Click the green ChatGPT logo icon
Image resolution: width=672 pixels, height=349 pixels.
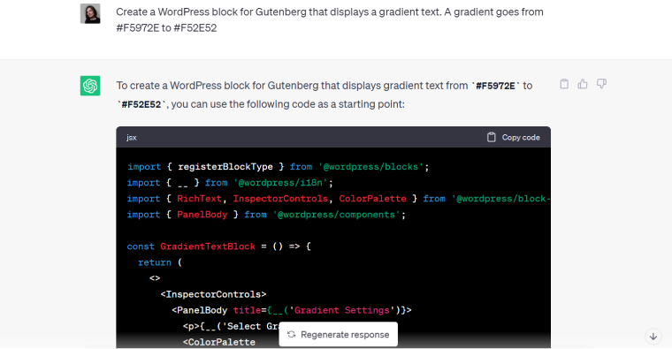(90, 86)
